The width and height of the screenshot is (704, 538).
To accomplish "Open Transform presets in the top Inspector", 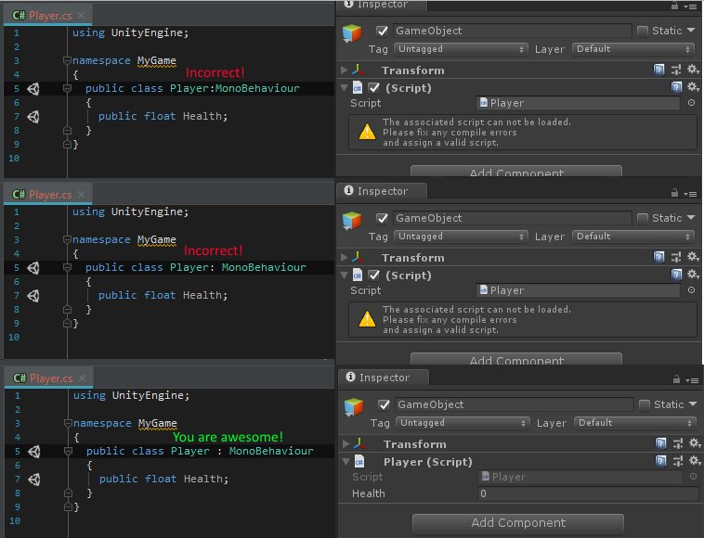I will click(676, 70).
